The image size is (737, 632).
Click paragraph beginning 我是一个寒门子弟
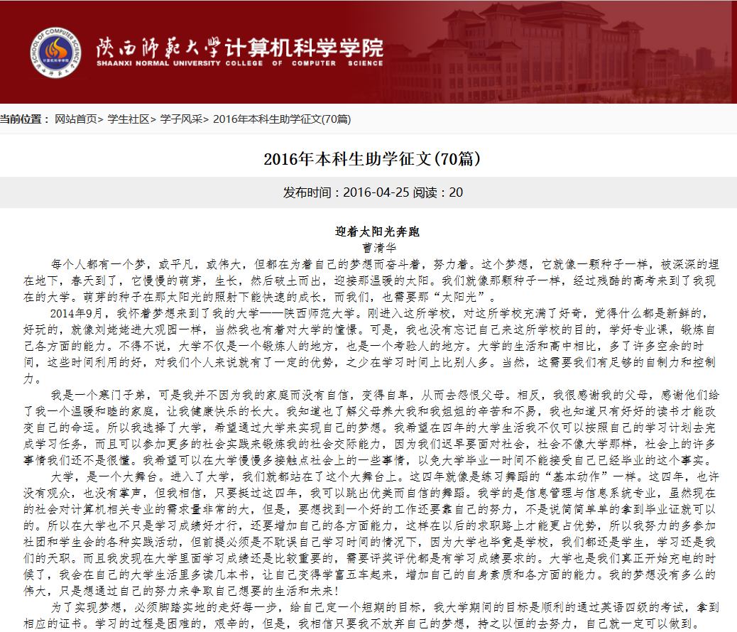(x=368, y=427)
